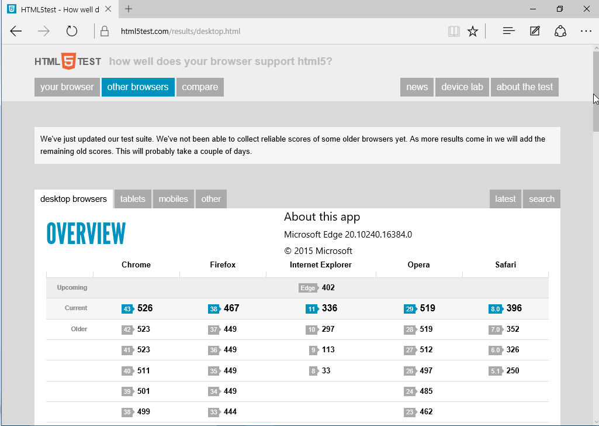The width and height of the screenshot is (599, 426).
Task: Click Internet Explorer 9 badge score 113
Action: [x=314, y=350]
